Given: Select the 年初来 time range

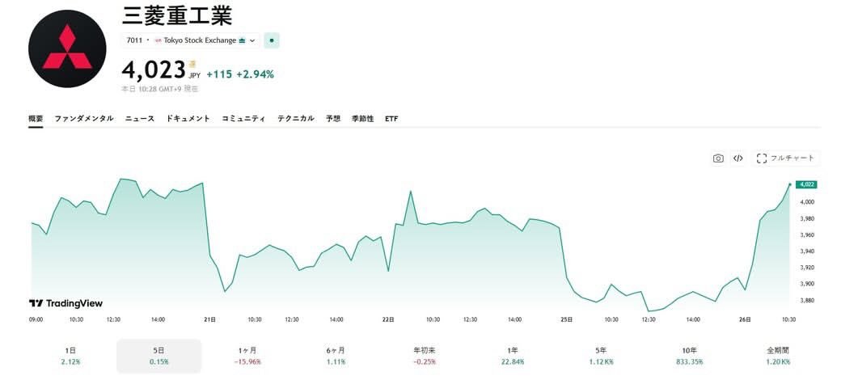Looking at the screenshot, I should pos(424,356).
